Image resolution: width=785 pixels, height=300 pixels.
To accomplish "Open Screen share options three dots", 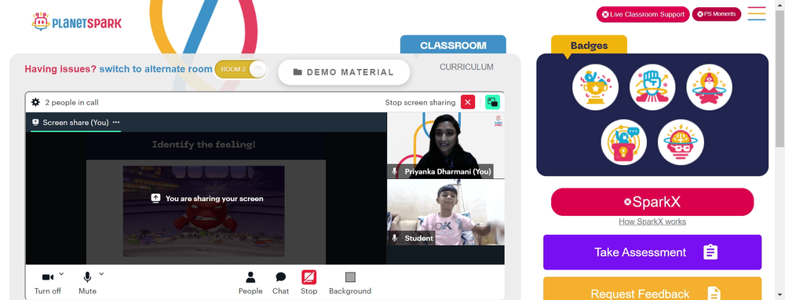I will 116,123.
